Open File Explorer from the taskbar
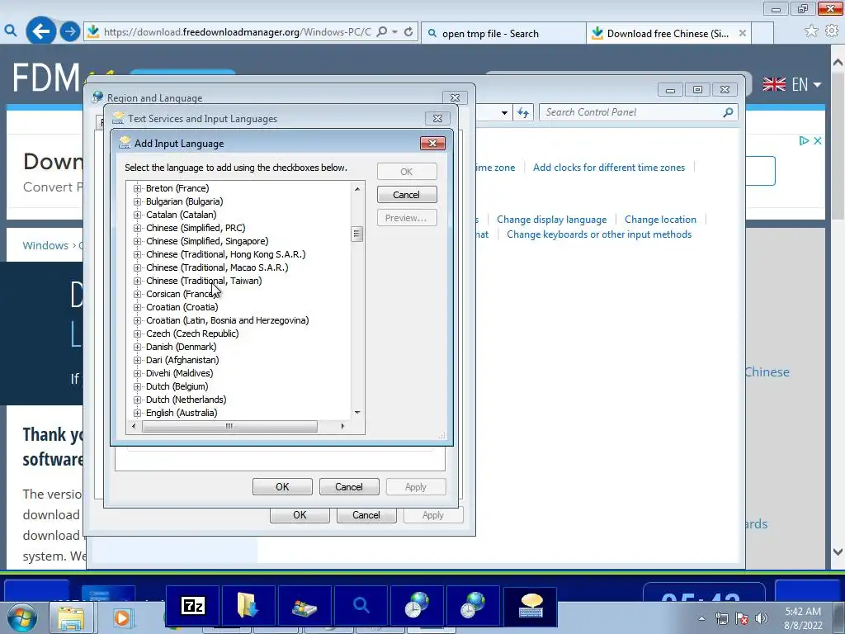This screenshot has width=845, height=634. 71,617
